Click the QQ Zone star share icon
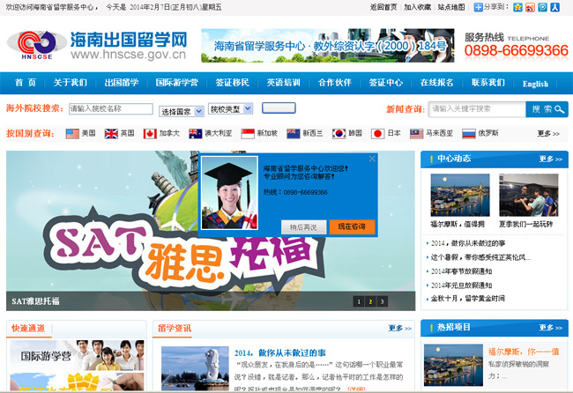The height and width of the screenshot is (393, 573). pyautogui.click(x=517, y=7)
